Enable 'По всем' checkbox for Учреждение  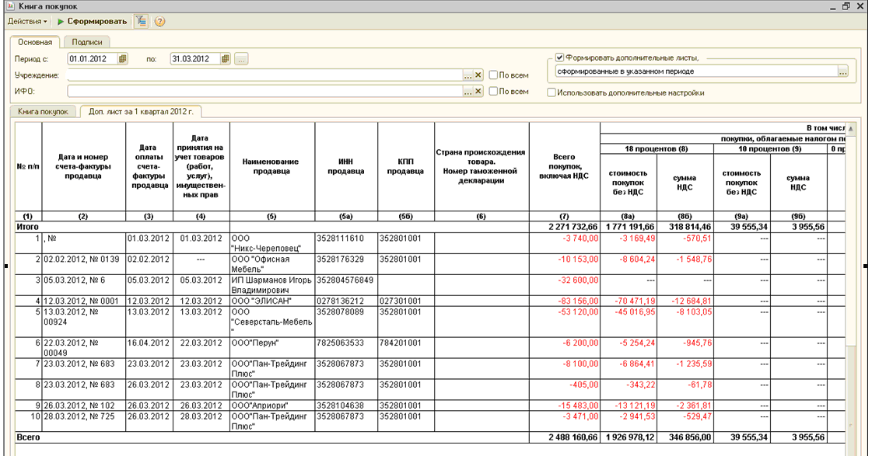click(x=493, y=75)
